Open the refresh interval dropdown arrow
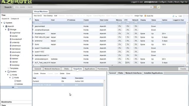189x106 pixels. [176, 16]
